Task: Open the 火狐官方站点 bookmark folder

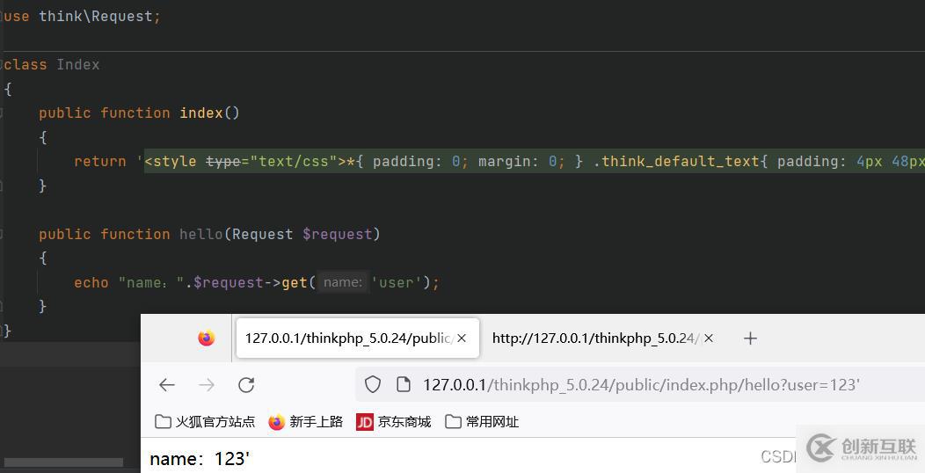Action: (x=205, y=422)
